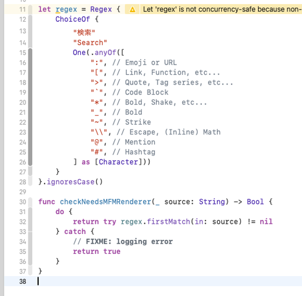The width and height of the screenshot is (302, 296).
Task: Click line number 30 in the gutter
Action: 23,202
